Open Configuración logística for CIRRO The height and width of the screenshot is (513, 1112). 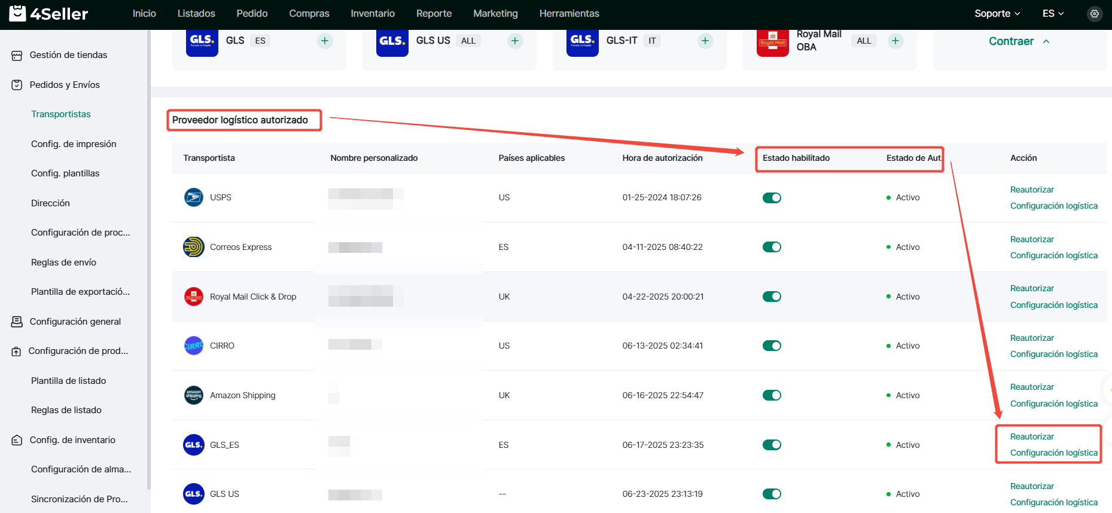(x=1054, y=354)
